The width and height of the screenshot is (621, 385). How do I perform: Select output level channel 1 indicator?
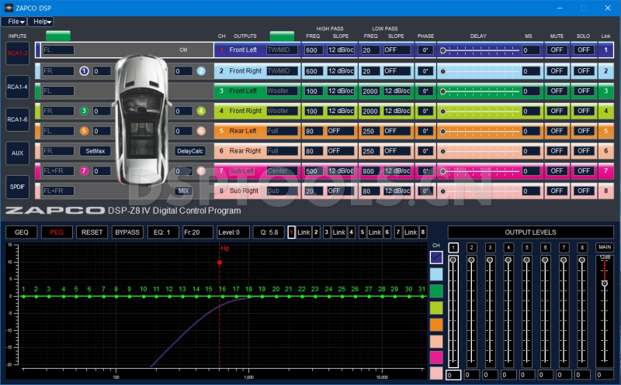453,247
